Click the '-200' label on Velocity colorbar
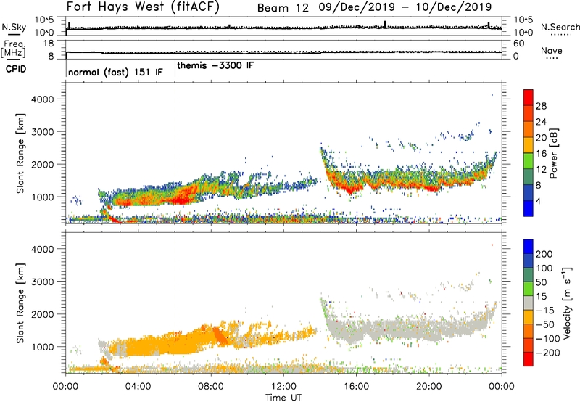The height and width of the screenshot is (402, 580). tap(548, 353)
